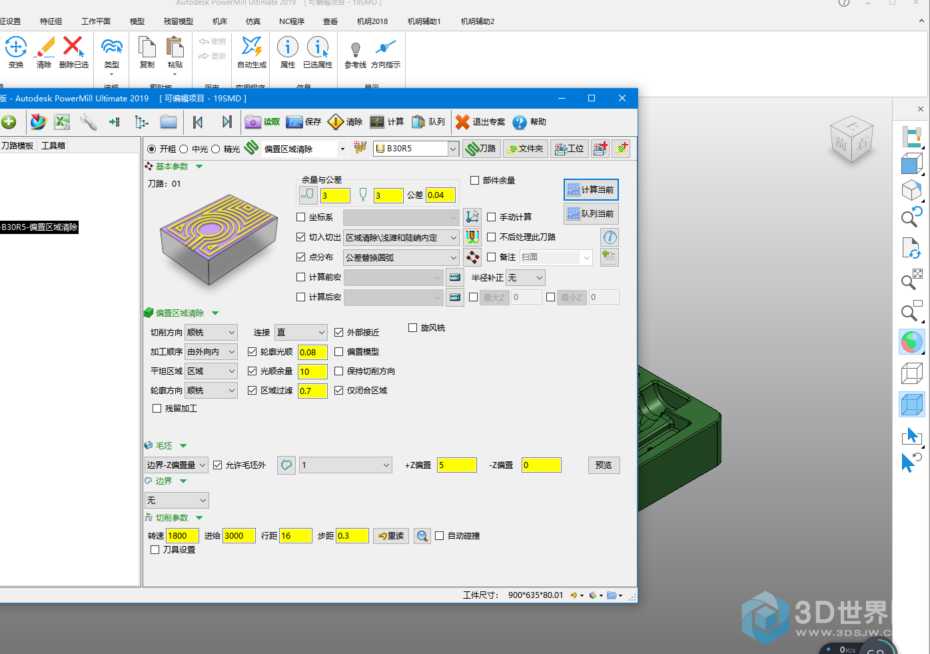Image resolution: width=930 pixels, height=654 pixels.
Task: Enable the 部件余量 checkbox
Action: click(475, 181)
